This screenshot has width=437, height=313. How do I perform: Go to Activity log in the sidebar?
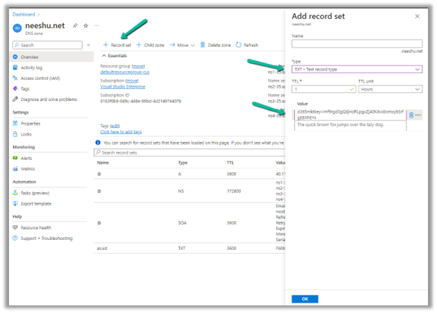click(31, 67)
